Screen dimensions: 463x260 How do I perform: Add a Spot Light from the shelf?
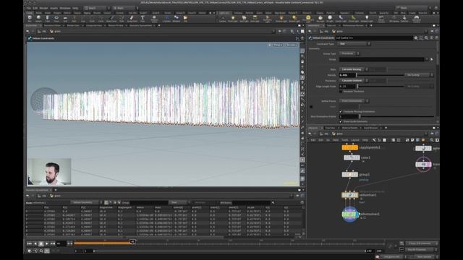point(244,19)
